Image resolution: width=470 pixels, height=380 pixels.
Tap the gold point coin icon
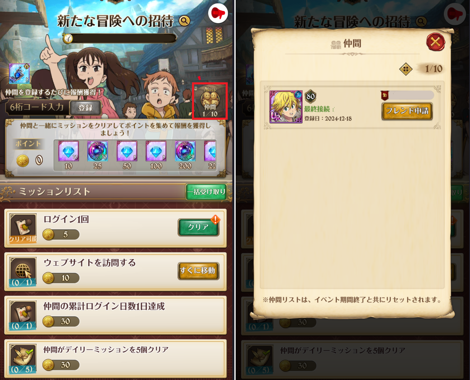click(22, 161)
